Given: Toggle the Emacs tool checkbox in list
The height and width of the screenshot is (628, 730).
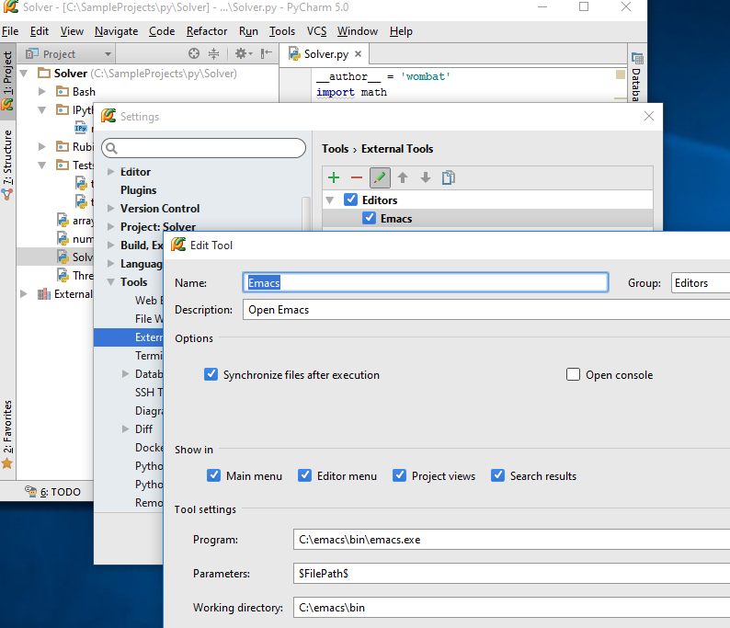Looking at the screenshot, I should [370, 218].
